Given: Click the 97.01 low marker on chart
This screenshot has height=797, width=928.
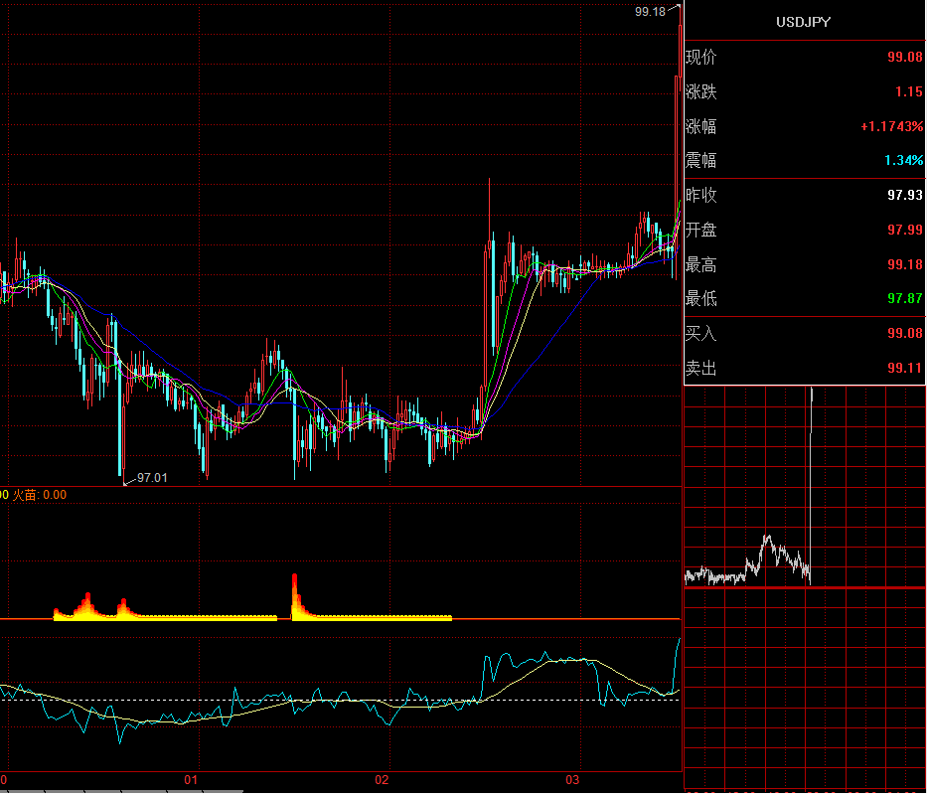Looking at the screenshot, I should (x=152, y=478).
